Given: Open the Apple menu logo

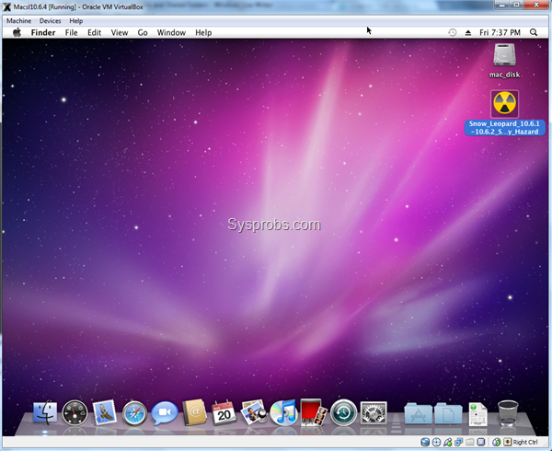Looking at the screenshot, I should pyautogui.click(x=17, y=33).
